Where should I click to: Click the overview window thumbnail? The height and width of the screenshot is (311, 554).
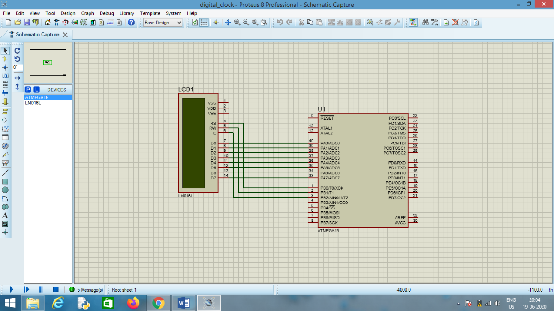coord(48,63)
